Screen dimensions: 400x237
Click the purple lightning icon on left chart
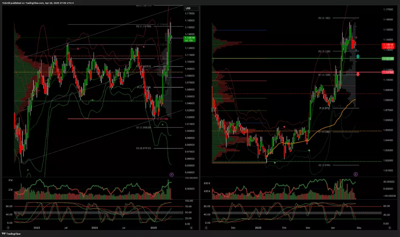[172, 174]
